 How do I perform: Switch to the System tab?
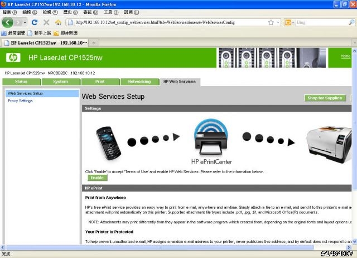[x=61, y=82]
